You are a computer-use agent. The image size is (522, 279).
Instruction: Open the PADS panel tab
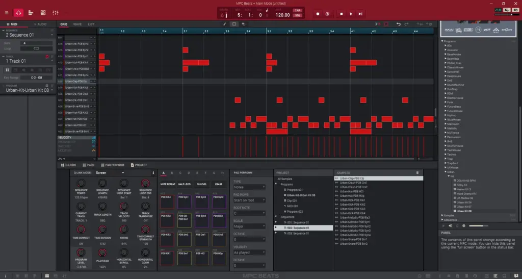pos(89,165)
